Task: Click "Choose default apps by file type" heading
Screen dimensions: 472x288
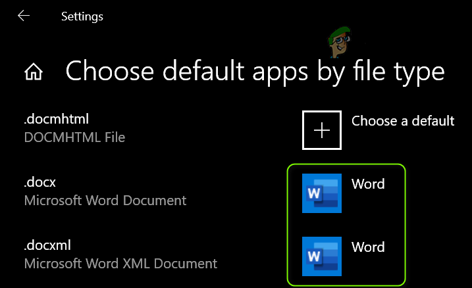Action: point(255,72)
